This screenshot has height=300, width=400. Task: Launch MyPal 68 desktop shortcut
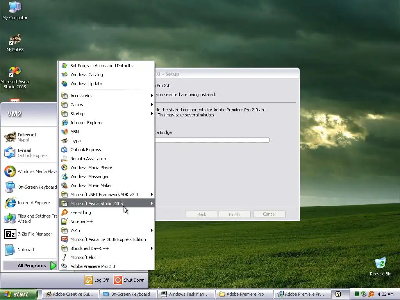click(15, 43)
